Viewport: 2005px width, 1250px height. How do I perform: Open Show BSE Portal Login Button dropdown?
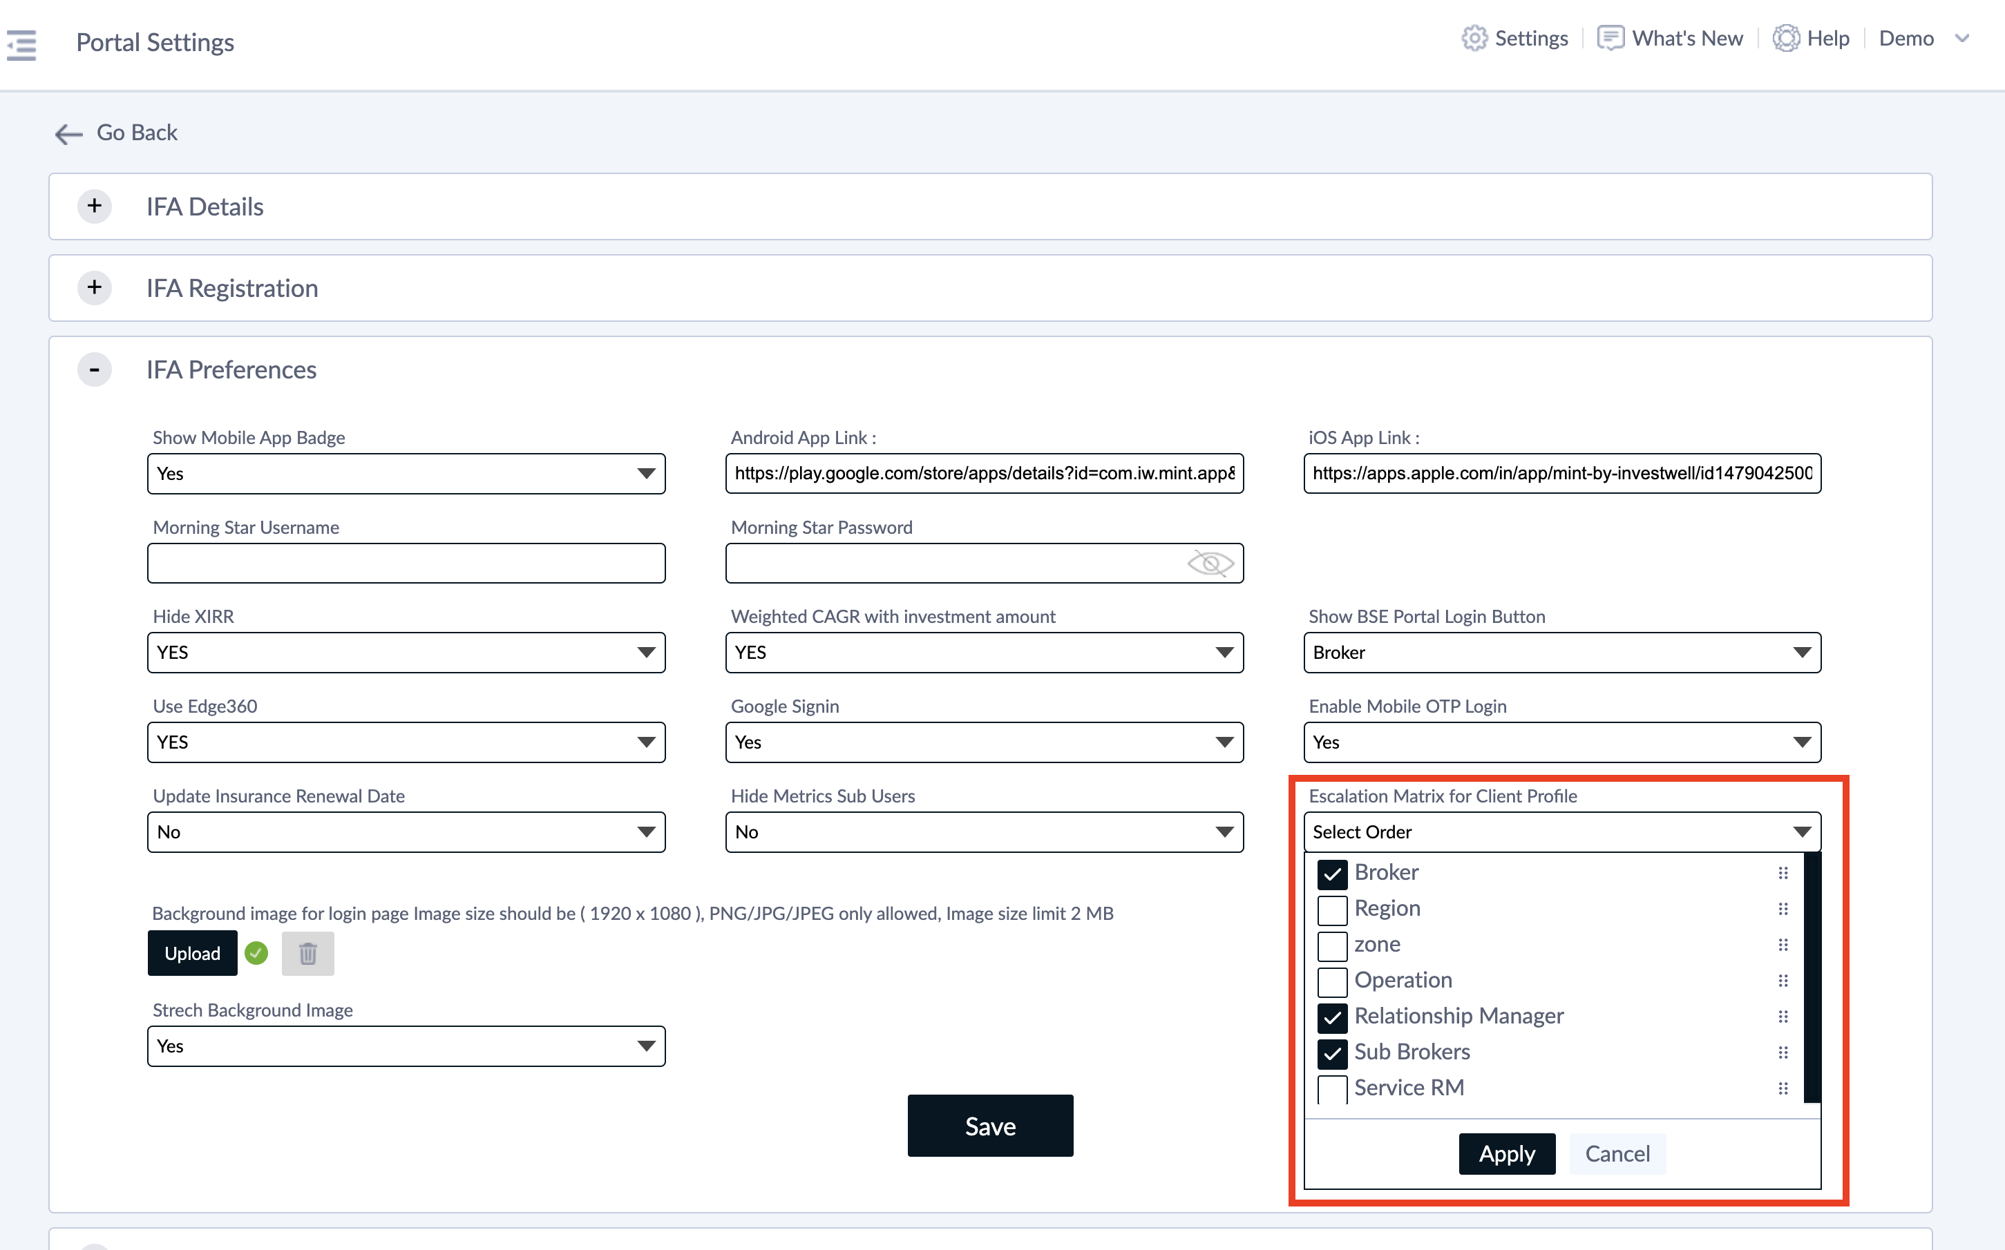(x=1561, y=653)
